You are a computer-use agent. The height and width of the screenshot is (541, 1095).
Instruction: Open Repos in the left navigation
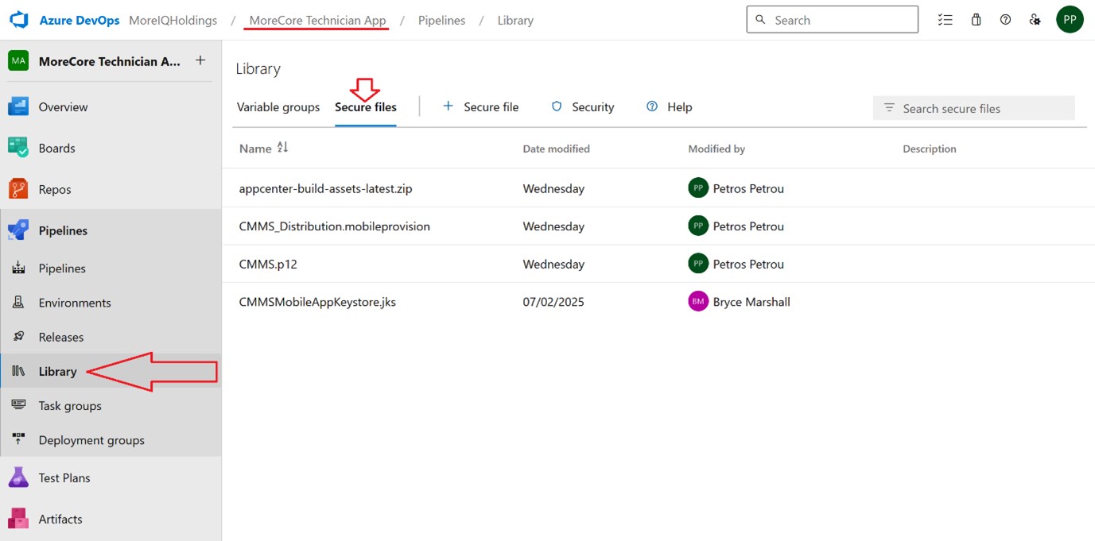point(55,189)
